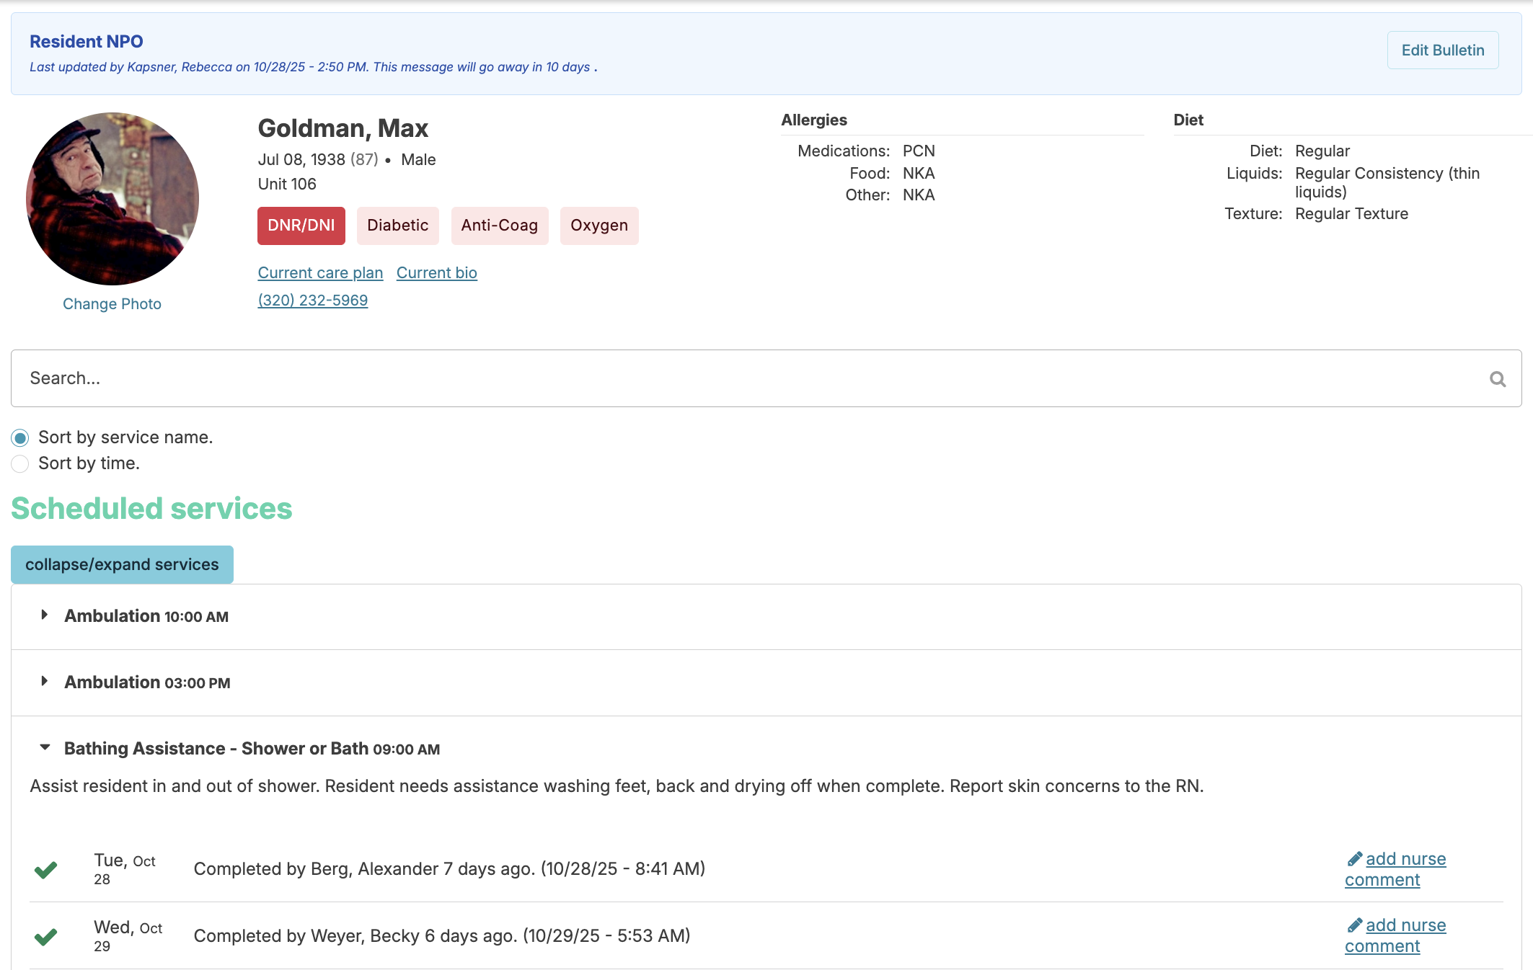Click Edit Bulletin button
1533x970 pixels.
click(1442, 50)
